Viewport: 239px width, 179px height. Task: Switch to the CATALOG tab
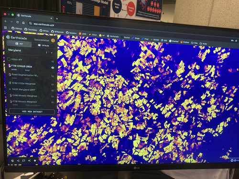pos(43,45)
